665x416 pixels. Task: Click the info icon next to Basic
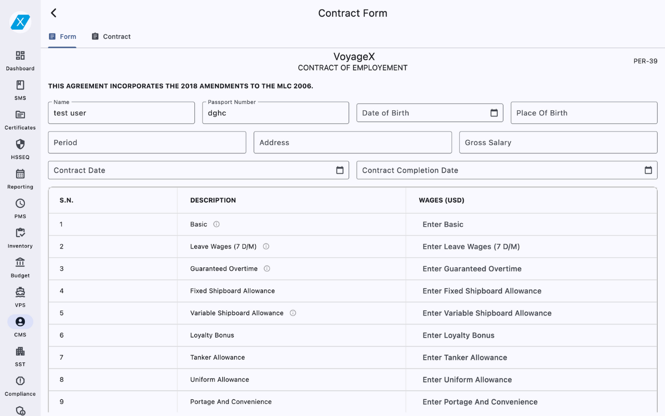point(217,224)
